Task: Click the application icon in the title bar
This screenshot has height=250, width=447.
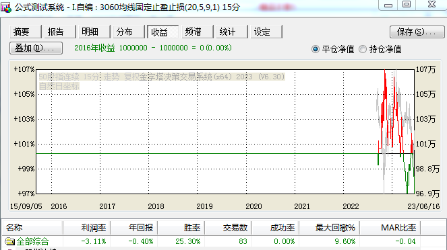Action: (6, 7)
